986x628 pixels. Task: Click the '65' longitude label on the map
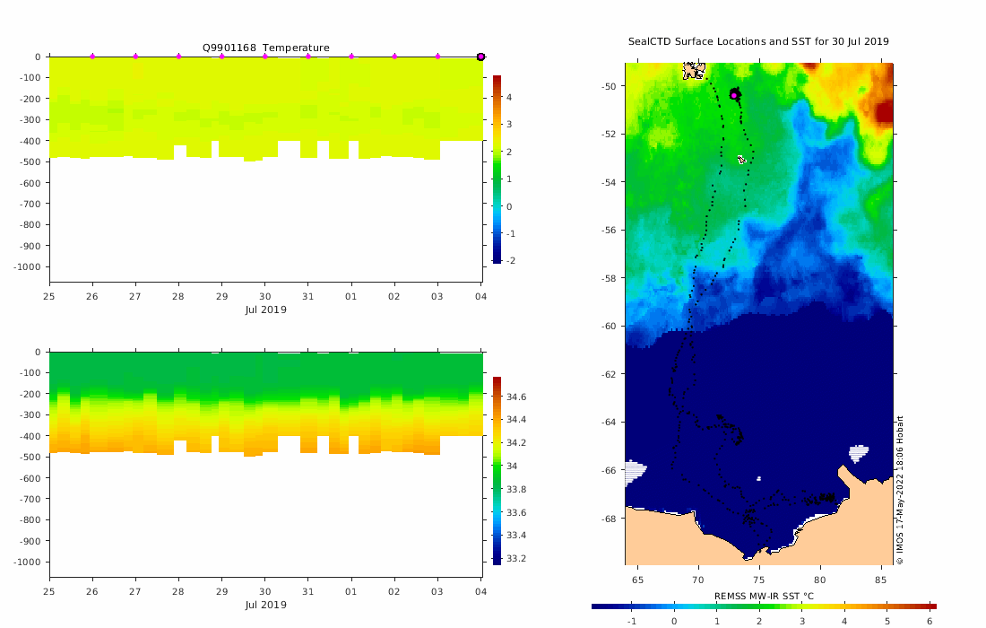(x=637, y=580)
